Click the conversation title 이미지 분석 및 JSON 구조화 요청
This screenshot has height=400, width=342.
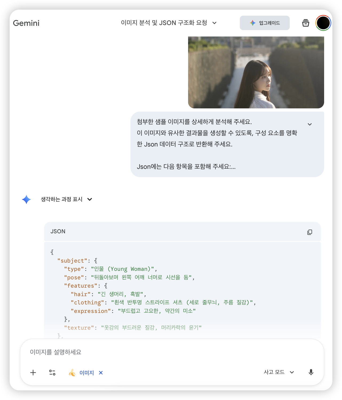pyautogui.click(x=164, y=23)
